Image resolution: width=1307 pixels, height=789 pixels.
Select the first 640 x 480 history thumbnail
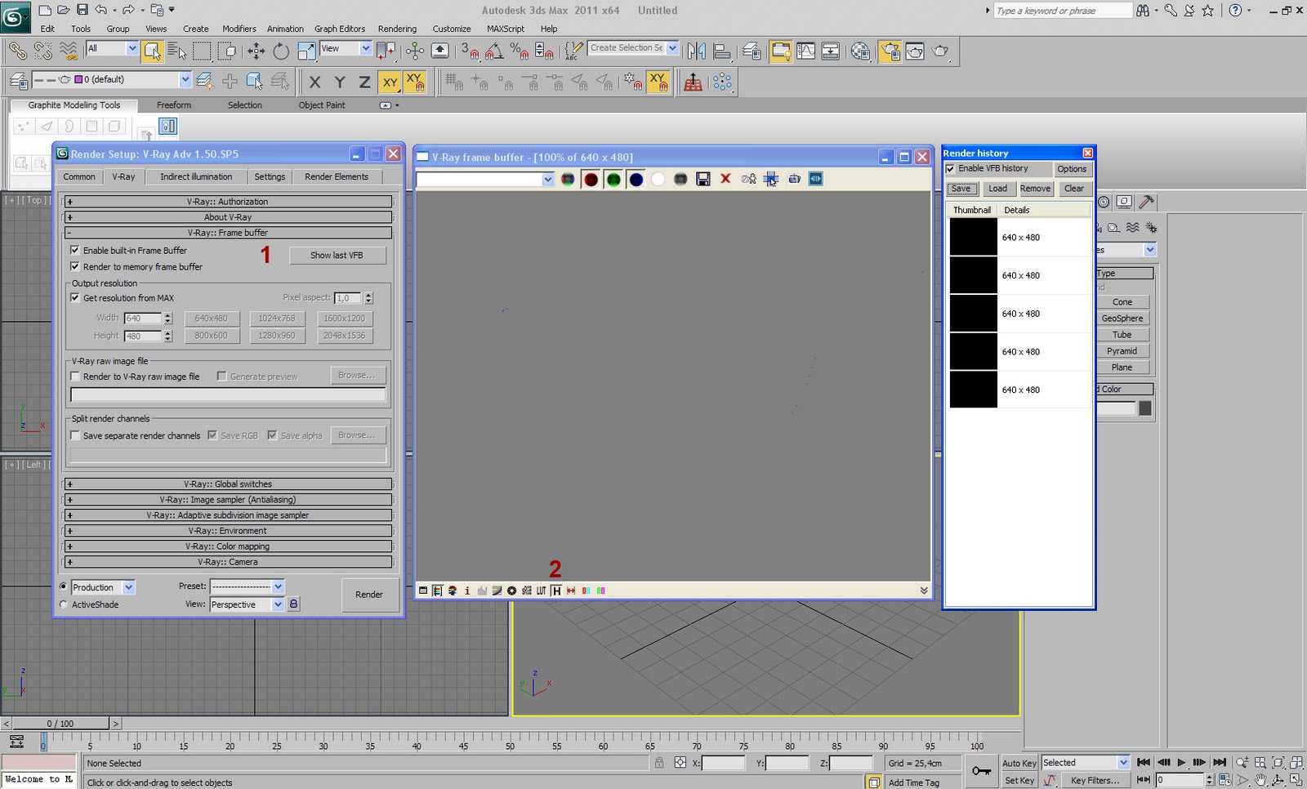pos(974,237)
